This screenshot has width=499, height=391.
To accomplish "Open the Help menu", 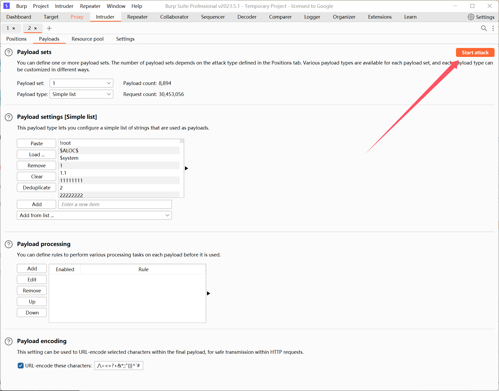I will pos(137,6).
